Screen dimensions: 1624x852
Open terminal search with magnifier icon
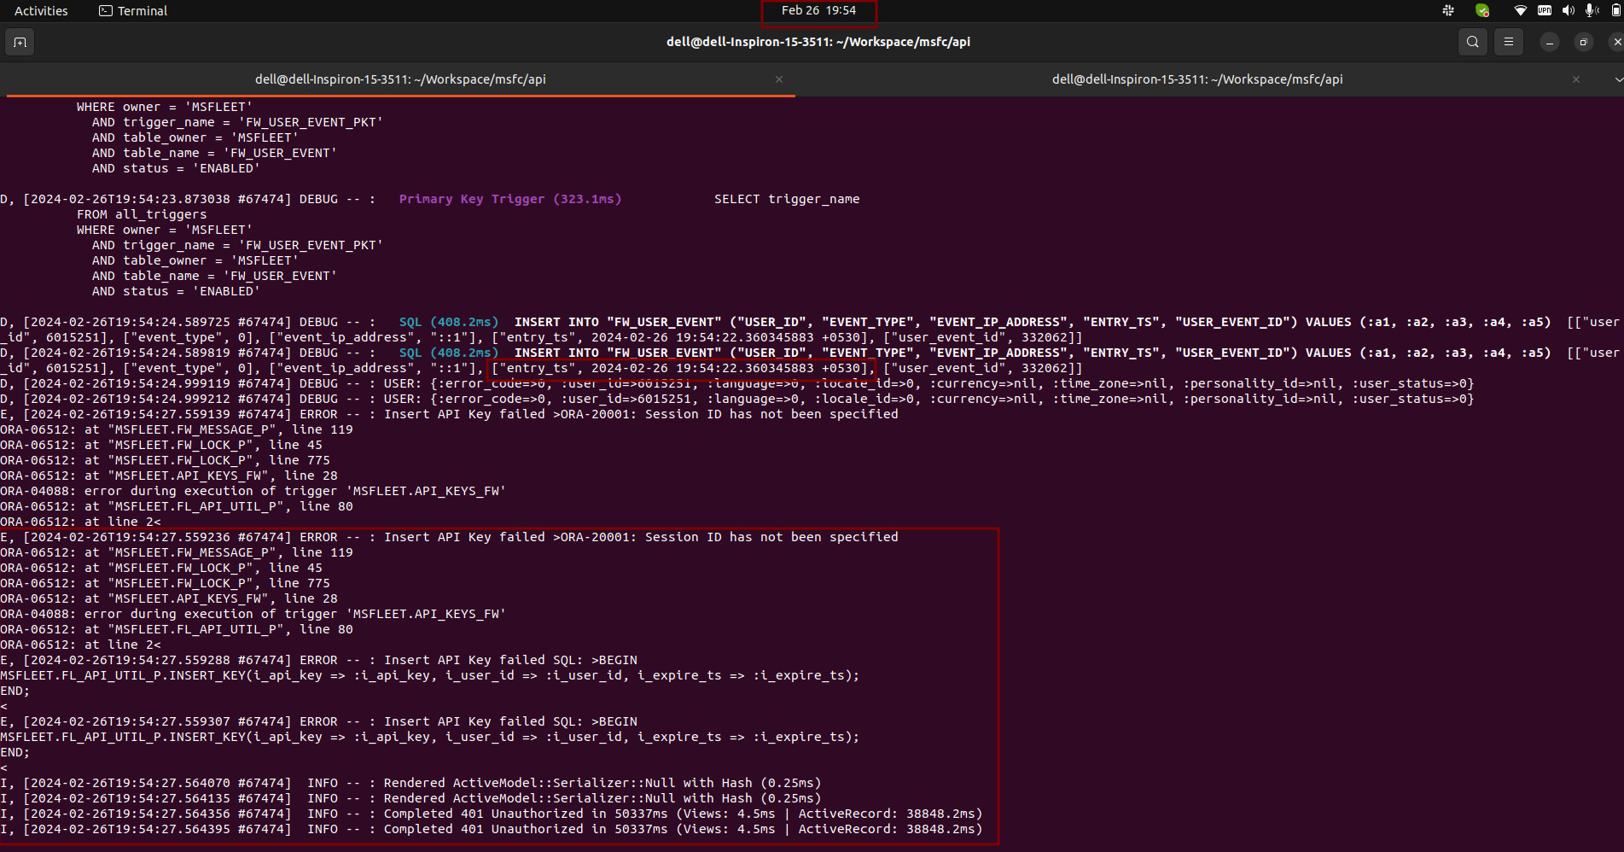(x=1472, y=42)
